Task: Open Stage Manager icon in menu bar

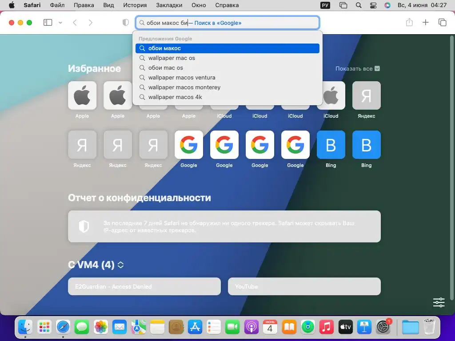Action: click(343, 5)
